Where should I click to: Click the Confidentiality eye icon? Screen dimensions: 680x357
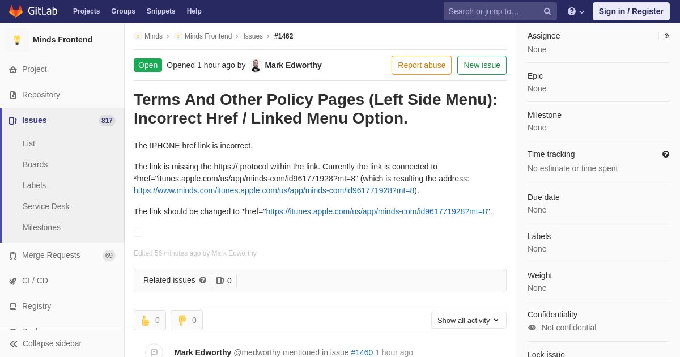[532, 328]
